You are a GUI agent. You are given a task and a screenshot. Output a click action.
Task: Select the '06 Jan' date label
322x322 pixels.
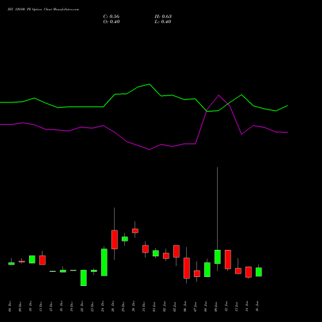(185, 307)
